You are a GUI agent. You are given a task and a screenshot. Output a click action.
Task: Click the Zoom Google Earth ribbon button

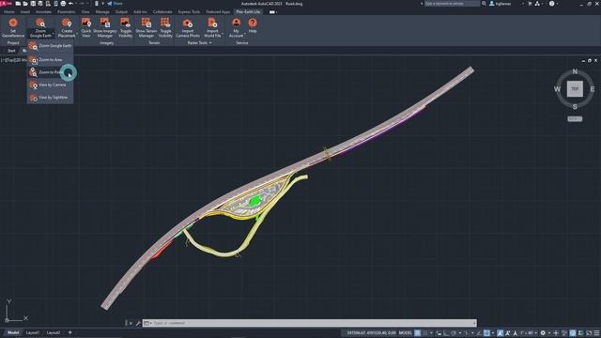tap(40, 27)
